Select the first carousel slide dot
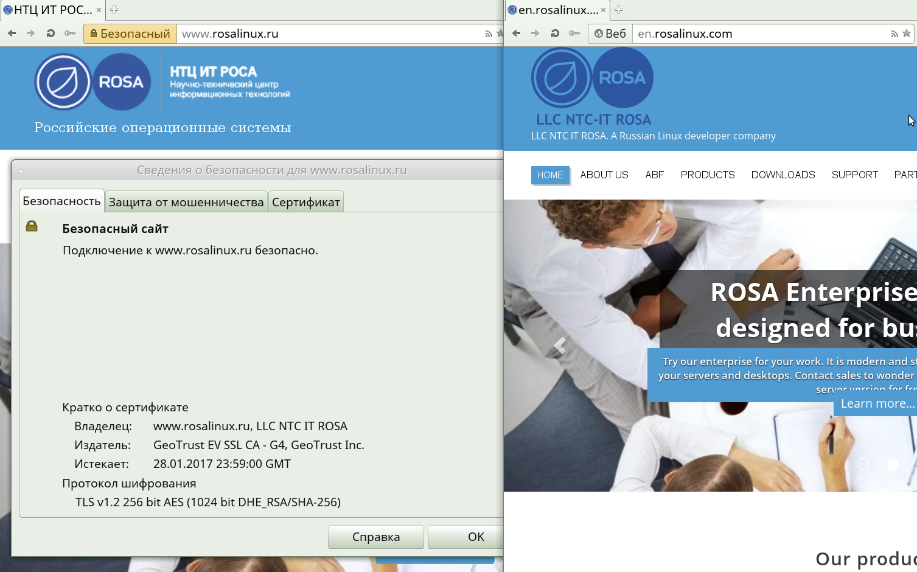Viewport: 917px width, 572px height. (x=863, y=464)
